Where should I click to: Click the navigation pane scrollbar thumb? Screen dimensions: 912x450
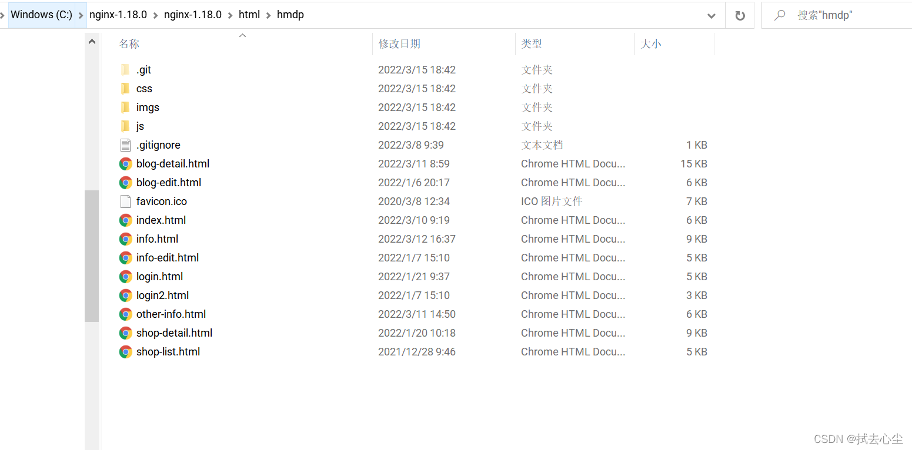coord(92,256)
